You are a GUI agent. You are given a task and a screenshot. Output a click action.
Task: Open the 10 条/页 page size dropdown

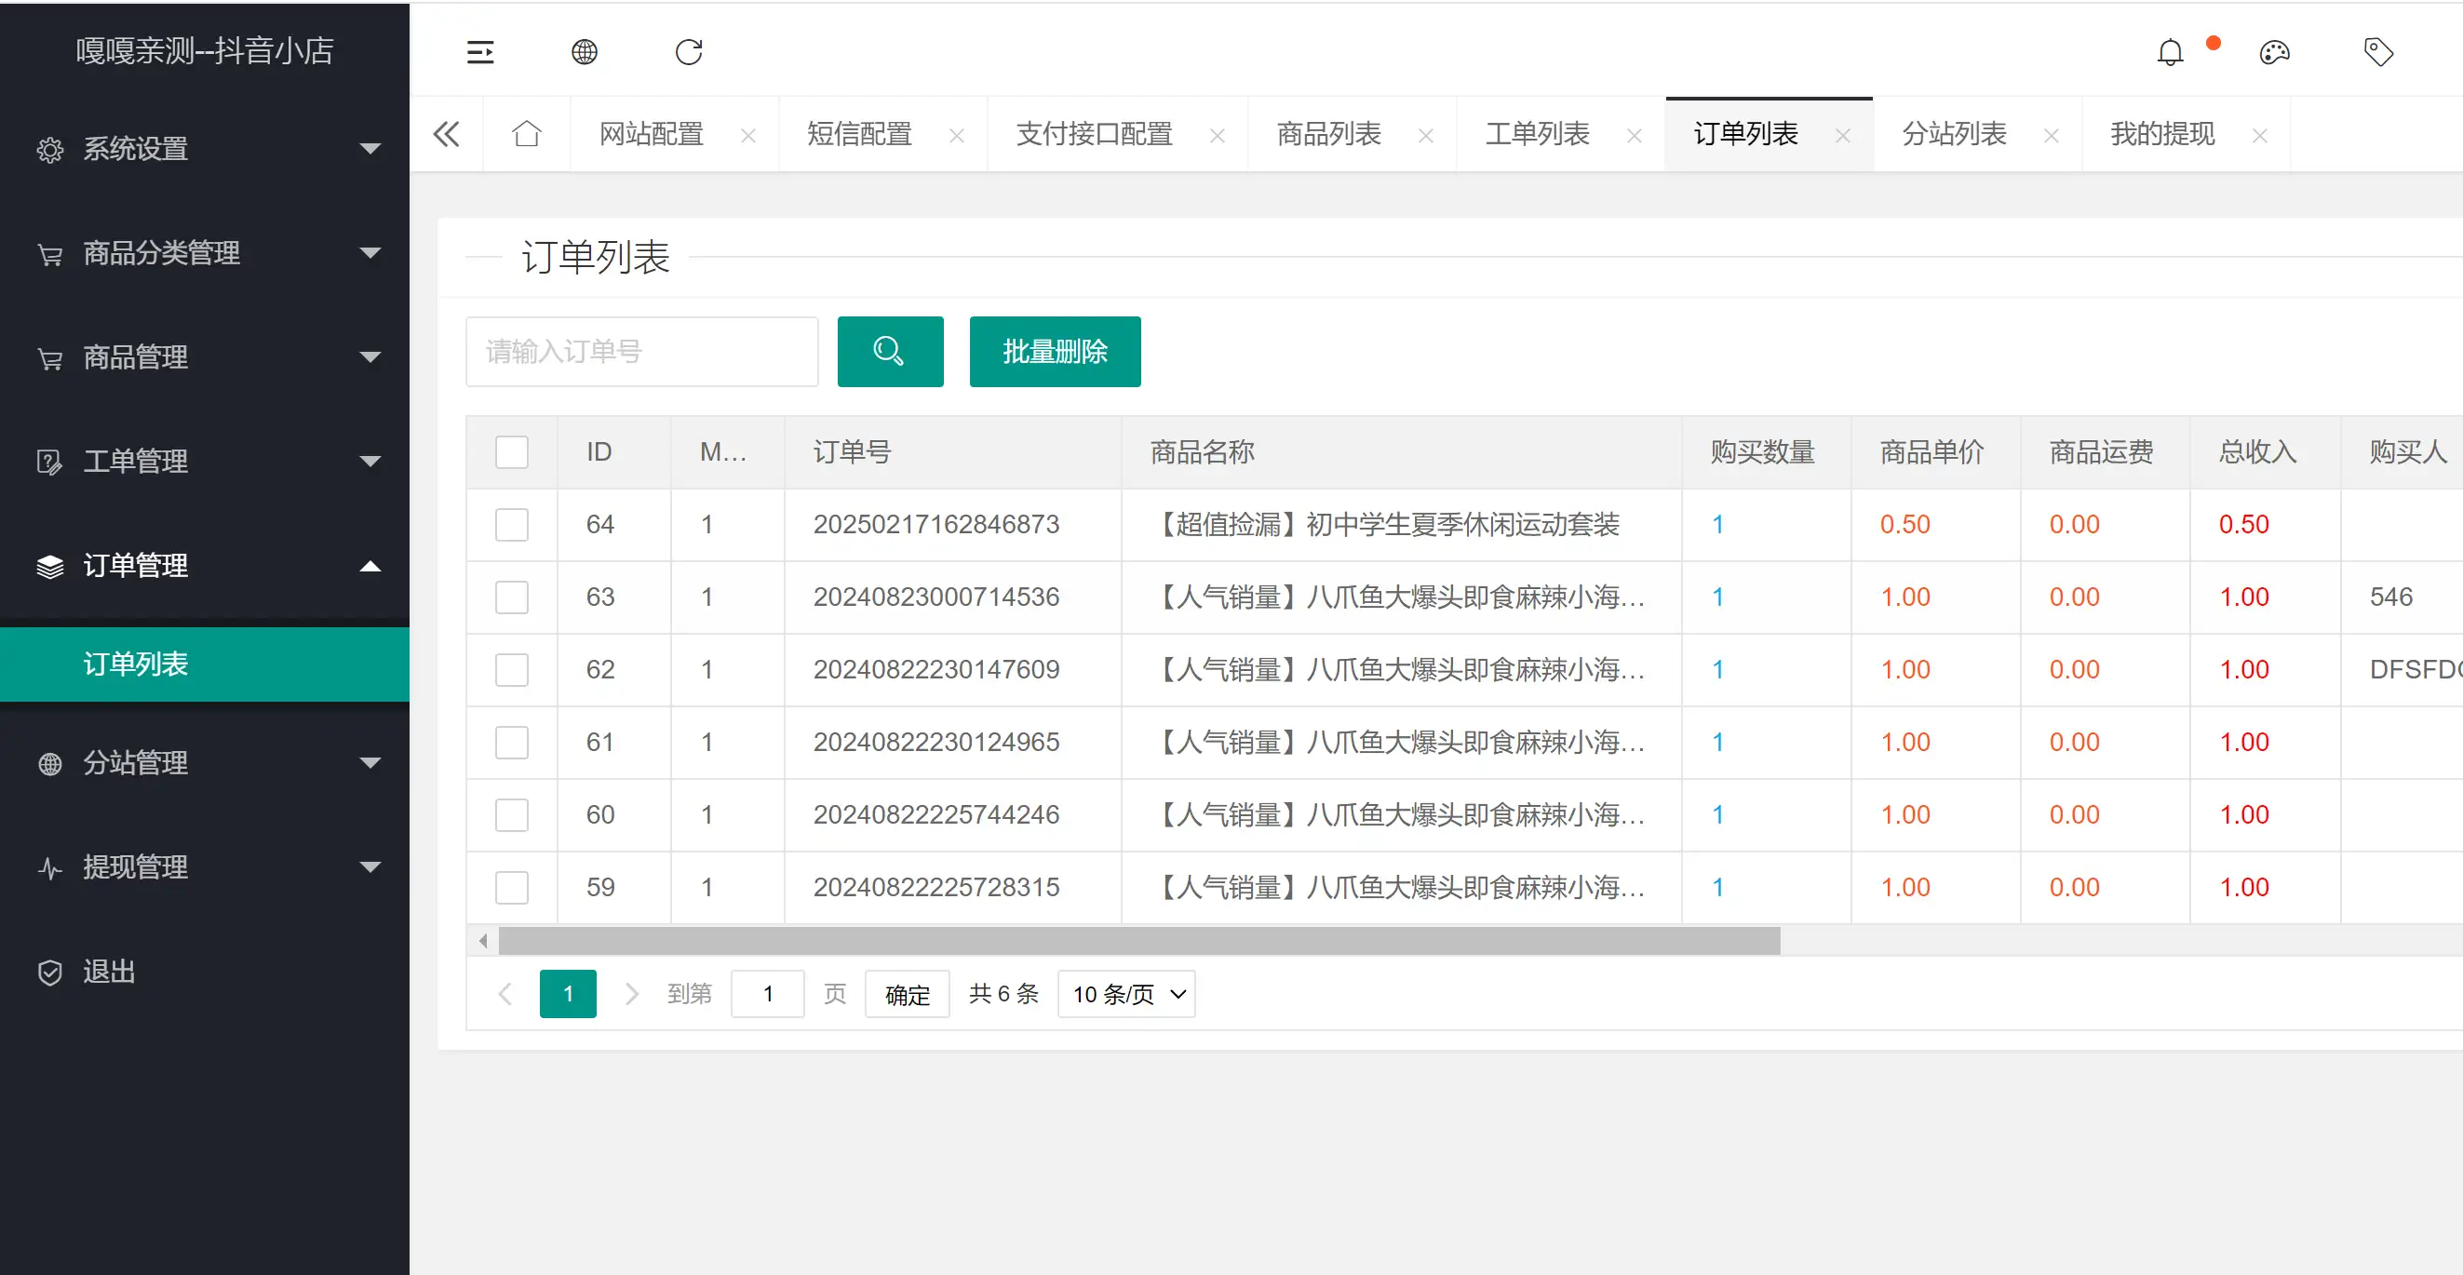pos(1125,994)
